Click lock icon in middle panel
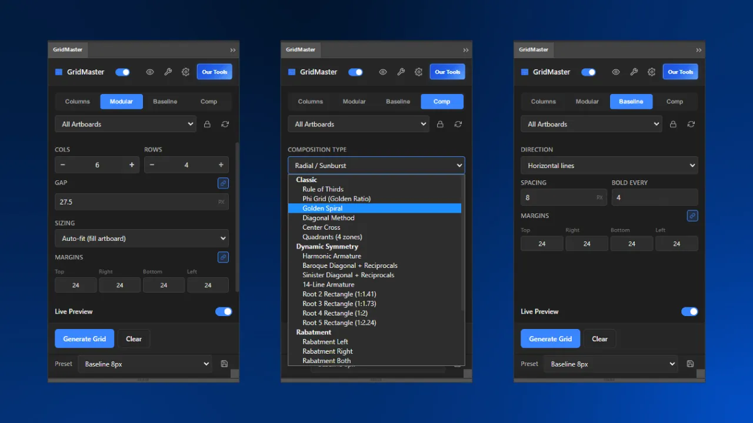The height and width of the screenshot is (423, 753). pyautogui.click(x=440, y=124)
